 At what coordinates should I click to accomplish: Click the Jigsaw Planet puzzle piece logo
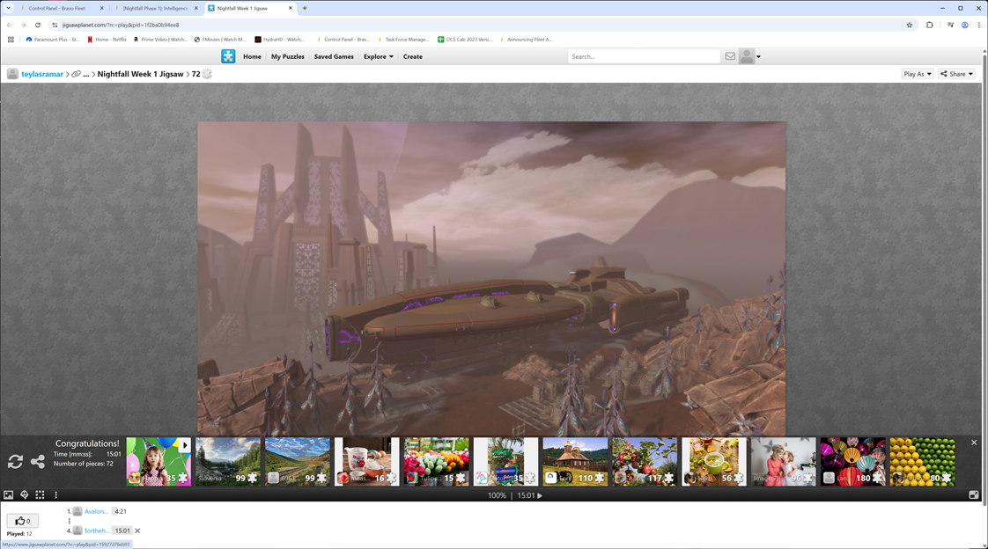(228, 56)
